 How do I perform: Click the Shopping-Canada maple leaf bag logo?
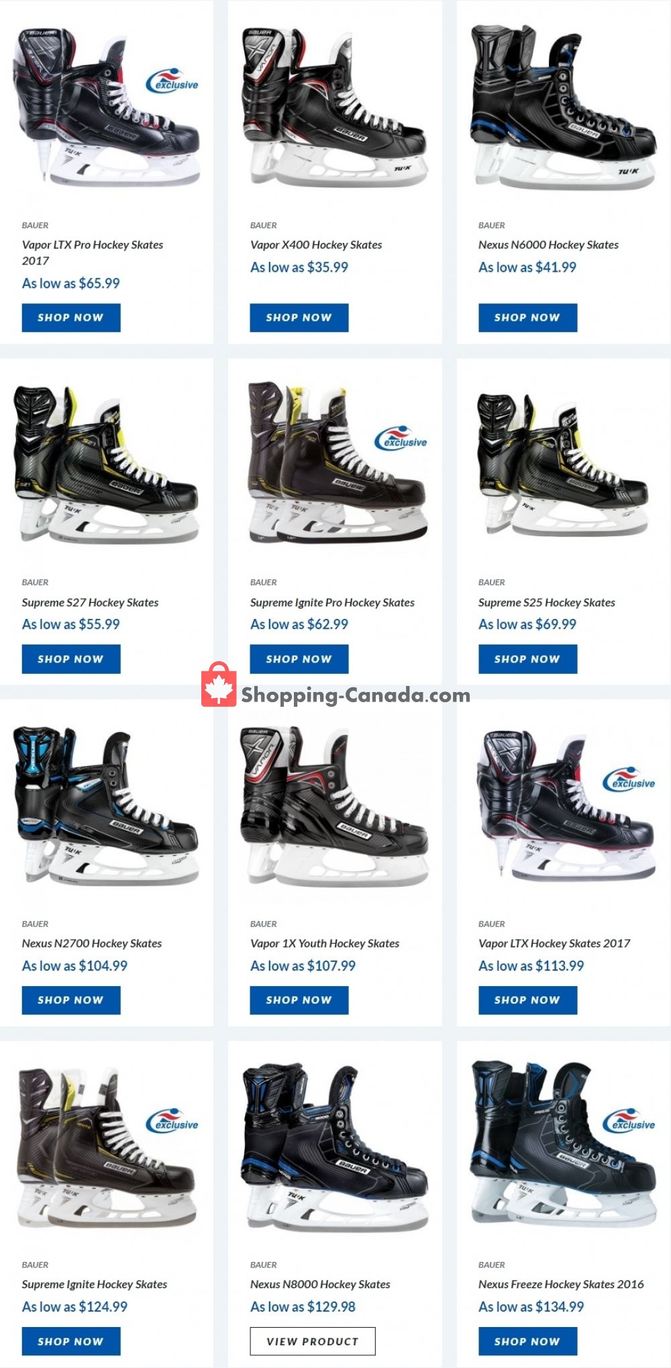[x=219, y=685]
